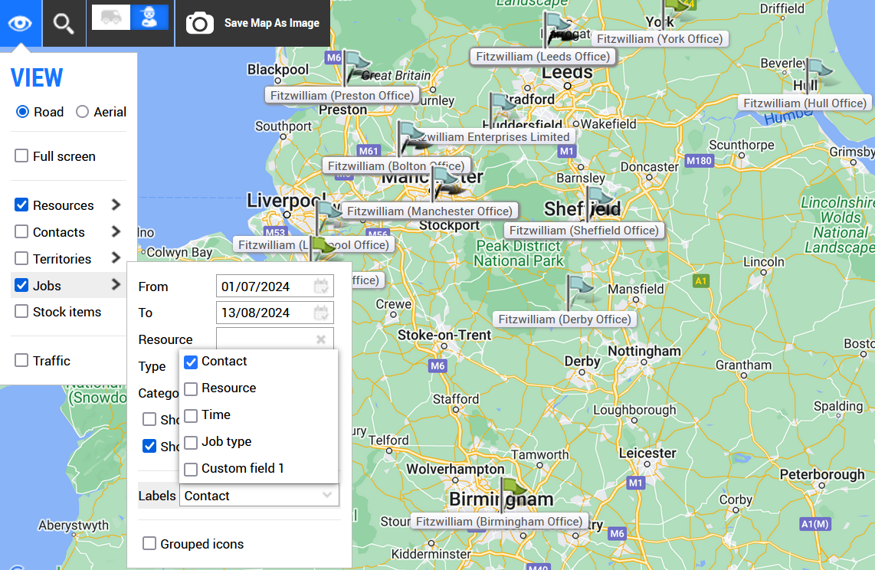Select the Aerial map view radio

83,112
